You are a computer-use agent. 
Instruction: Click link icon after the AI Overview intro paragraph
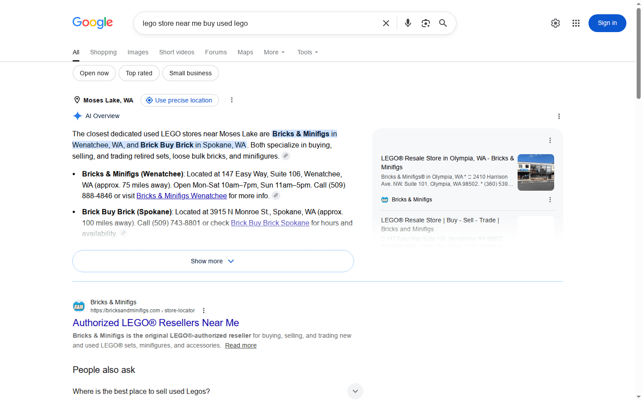coord(286,156)
